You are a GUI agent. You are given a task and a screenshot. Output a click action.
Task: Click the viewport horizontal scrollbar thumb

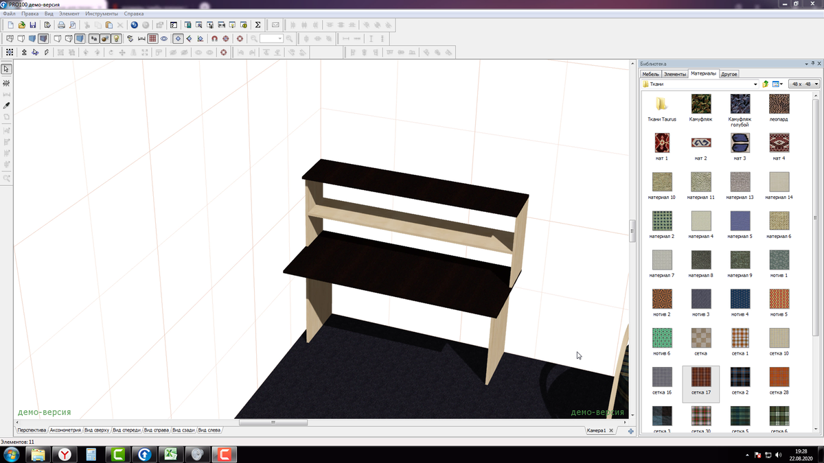click(273, 423)
